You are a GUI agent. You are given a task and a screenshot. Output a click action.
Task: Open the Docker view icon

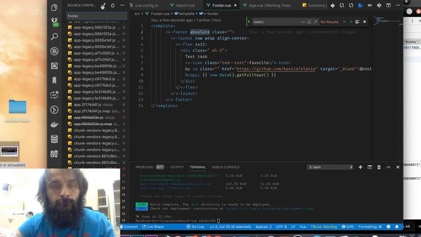(x=54, y=124)
